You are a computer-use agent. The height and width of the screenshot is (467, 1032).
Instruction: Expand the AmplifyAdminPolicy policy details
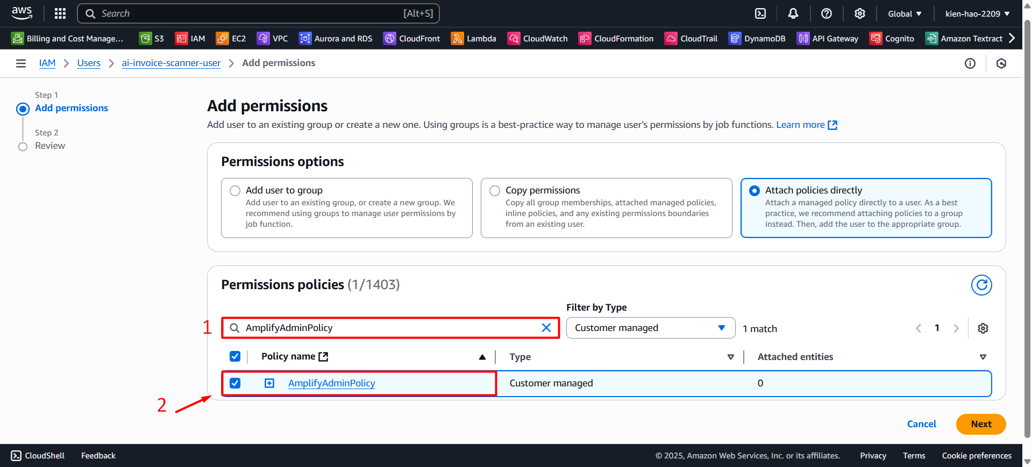click(269, 383)
